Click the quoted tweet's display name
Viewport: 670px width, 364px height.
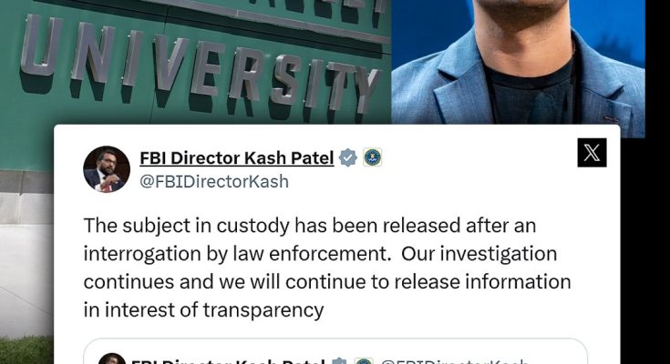coord(227,362)
